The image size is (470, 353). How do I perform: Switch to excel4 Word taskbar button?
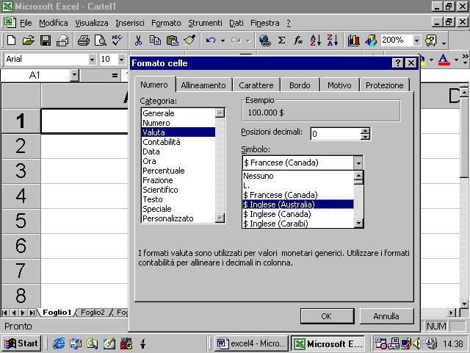point(251,343)
